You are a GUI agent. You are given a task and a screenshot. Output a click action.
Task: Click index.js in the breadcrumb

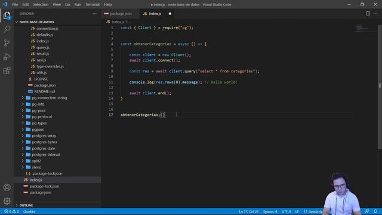(118, 22)
